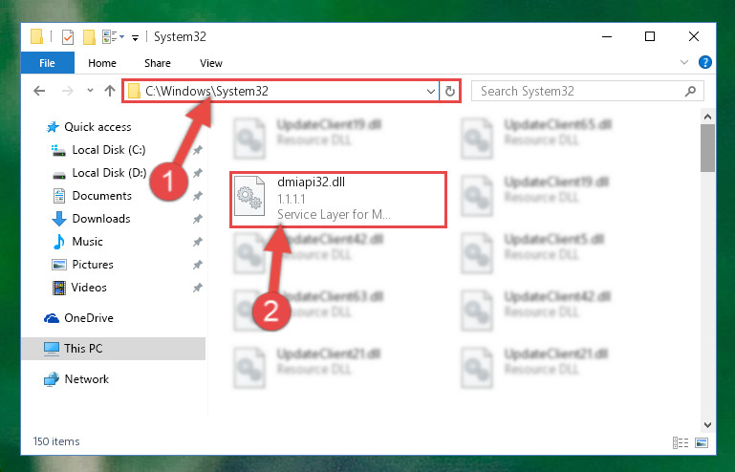735x472 pixels.
Task: Click the Properties quick access toolbar icon
Action: pyautogui.click(x=68, y=36)
